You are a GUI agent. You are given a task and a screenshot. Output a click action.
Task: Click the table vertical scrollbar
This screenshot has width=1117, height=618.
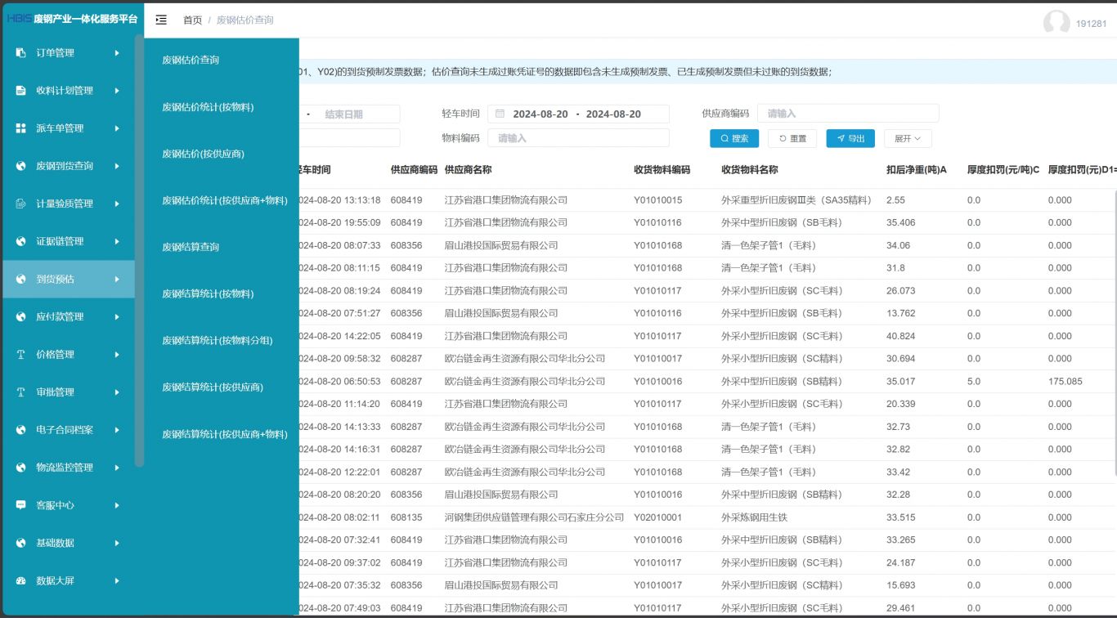pos(1114,331)
